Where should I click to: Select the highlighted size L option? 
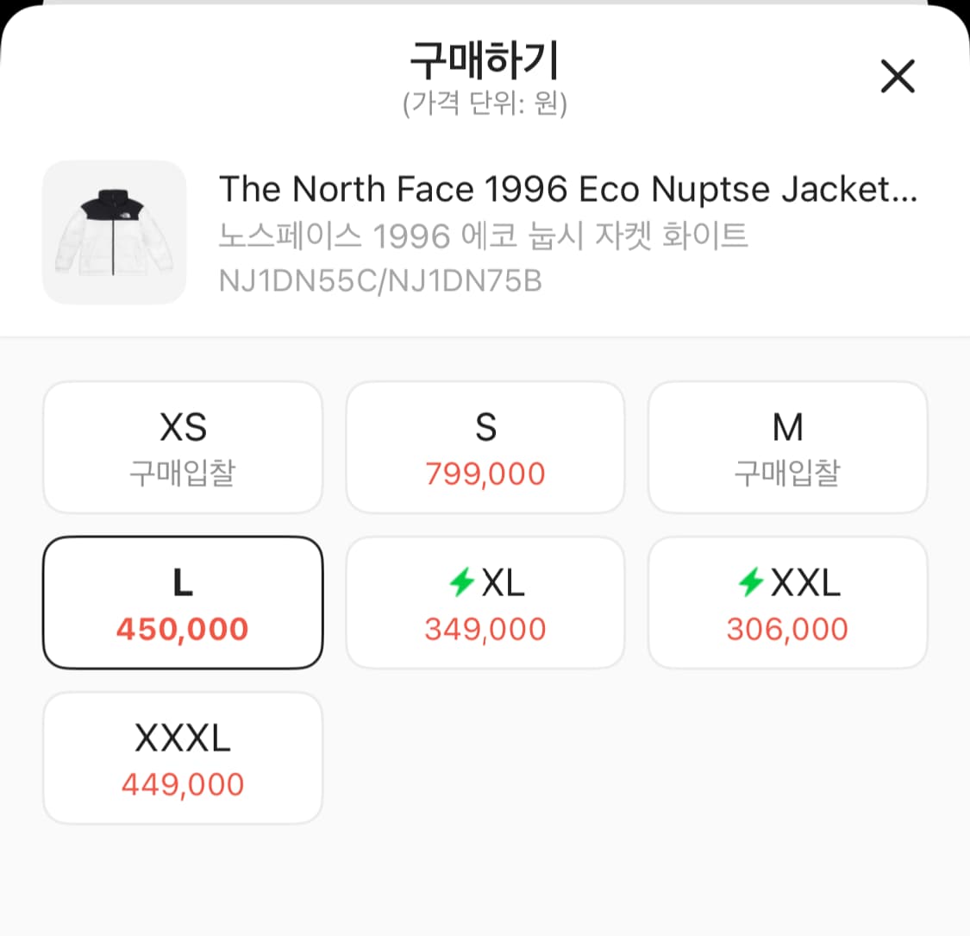182,601
